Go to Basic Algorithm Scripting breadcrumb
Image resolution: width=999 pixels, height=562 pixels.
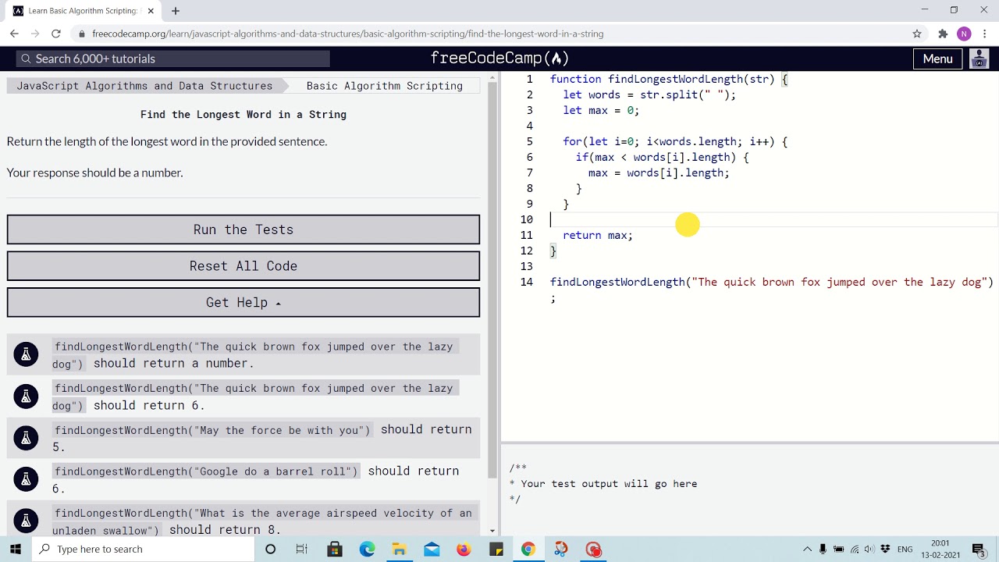[385, 86]
